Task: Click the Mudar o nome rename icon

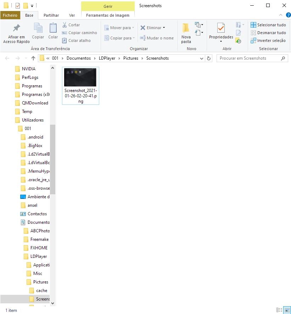Action: [x=143, y=38]
